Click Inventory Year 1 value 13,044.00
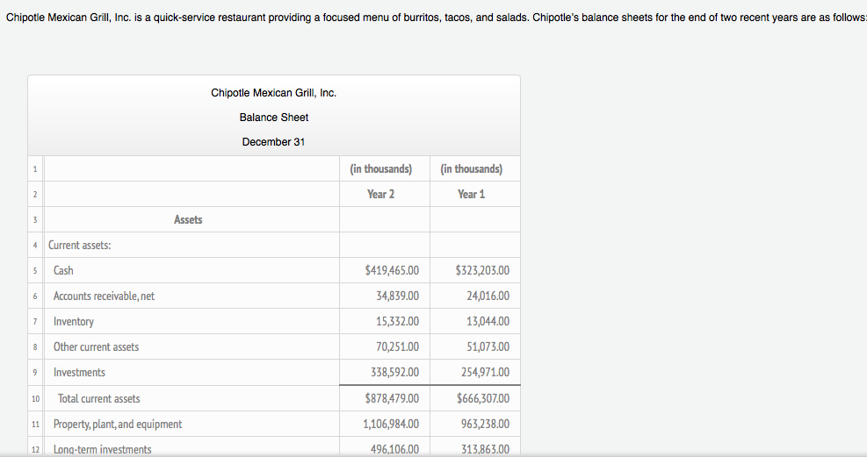The height and width of the screenshot is (457, 867). (488, 321)
